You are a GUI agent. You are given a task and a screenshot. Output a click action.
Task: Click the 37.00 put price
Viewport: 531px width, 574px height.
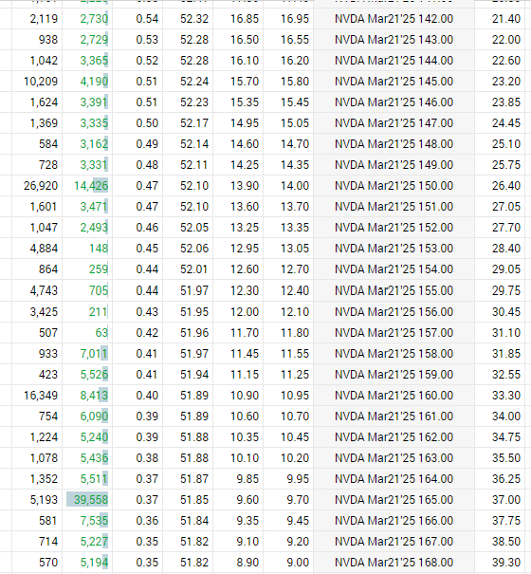pos(506,500)
